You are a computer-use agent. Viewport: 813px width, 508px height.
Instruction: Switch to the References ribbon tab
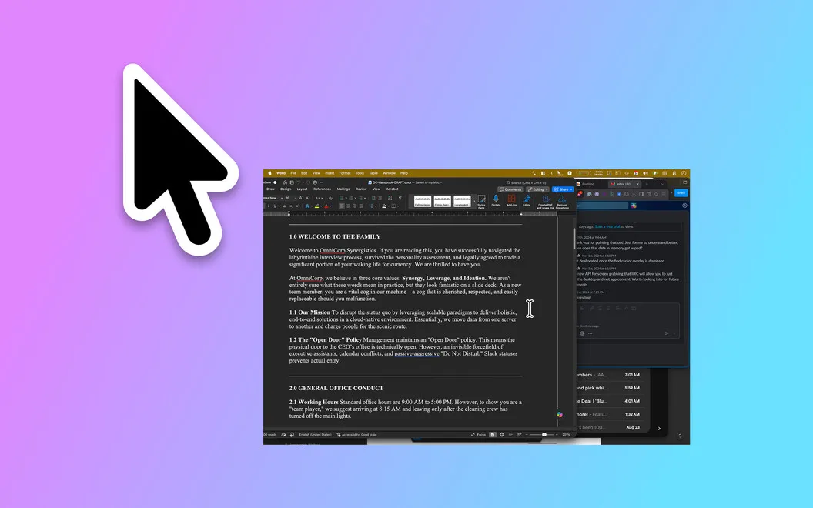322,189
